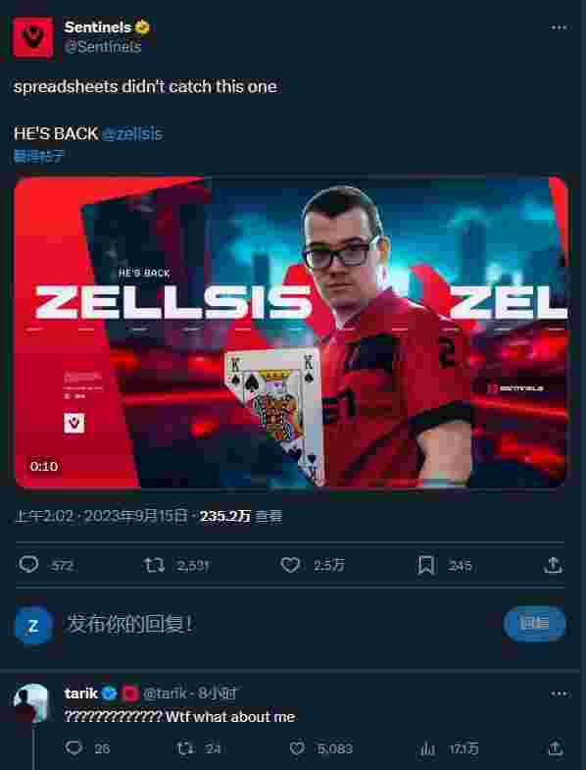Bookmark the Sentinels post

(426, 566)
